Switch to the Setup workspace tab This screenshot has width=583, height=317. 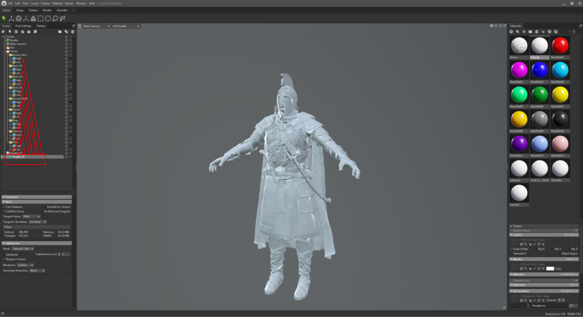tap(19, 10)
